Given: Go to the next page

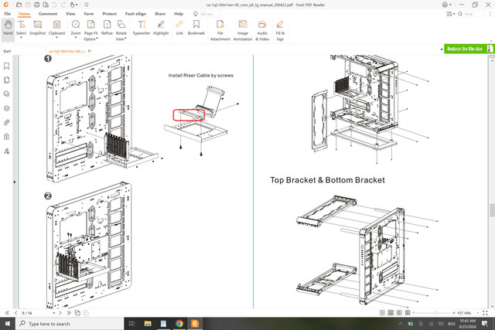Looking at the screenshot, I should 60,313.
